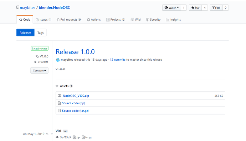Expand the V01 ellipsis details button
Viewport: 246px width, 141px height.
pos(66,131)
